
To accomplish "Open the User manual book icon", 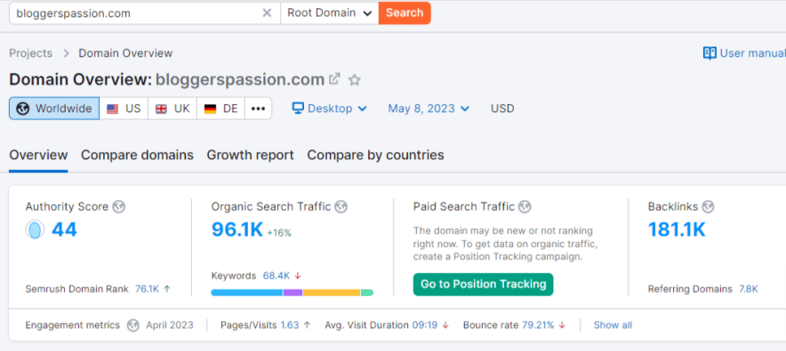I will point(710,53).
